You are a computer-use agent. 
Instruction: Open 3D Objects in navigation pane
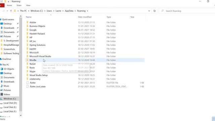click(9, 69)
